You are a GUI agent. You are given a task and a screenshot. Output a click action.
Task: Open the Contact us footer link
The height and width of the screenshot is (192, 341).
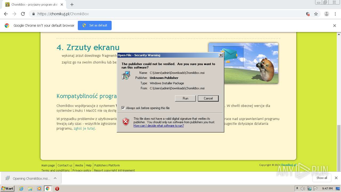coord(65,165)
